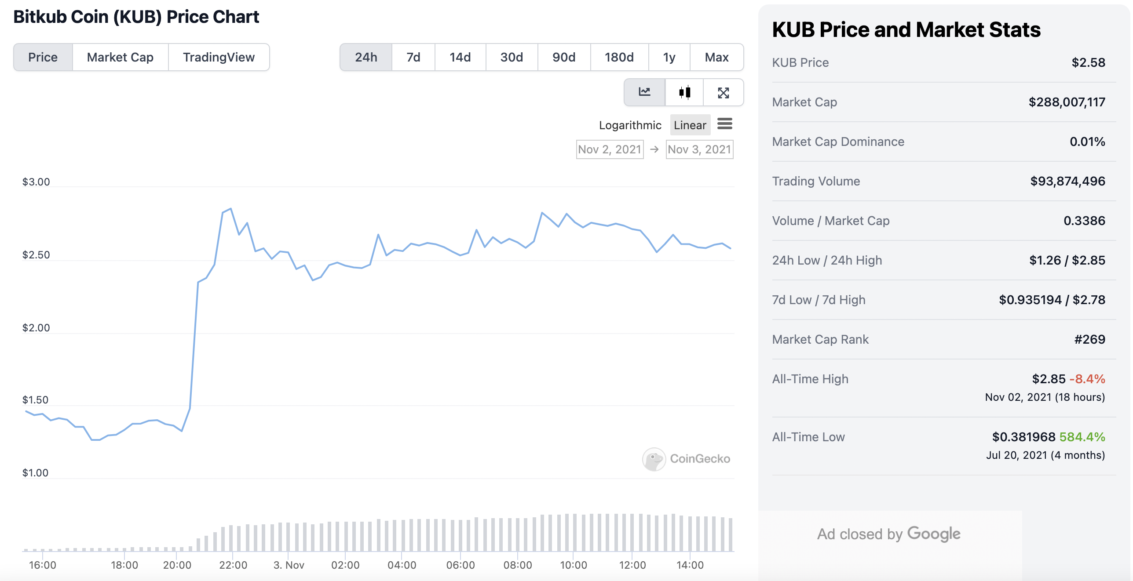Show Max price history

[716, 57]
